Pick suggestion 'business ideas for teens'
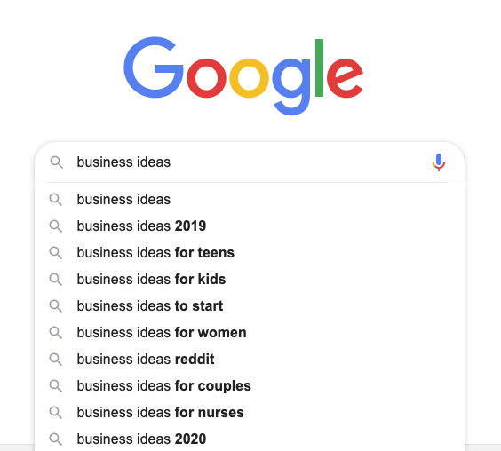The width and height of the screenshot is (501, 451). coord(250,253)
